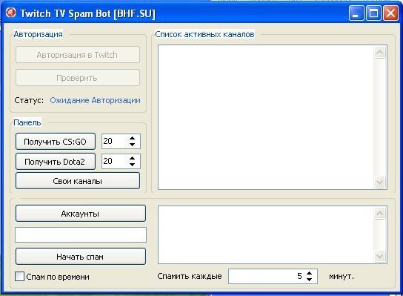The width and height of the screenshot is (403, 296).
Task: Minimize the Twitch TV Spam Bot window
Action: 356,13
